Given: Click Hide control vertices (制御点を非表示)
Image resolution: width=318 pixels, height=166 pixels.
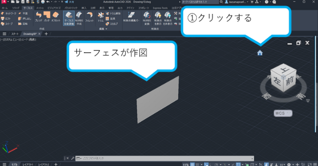Looking at the screenshot, I should click(168, 18).
